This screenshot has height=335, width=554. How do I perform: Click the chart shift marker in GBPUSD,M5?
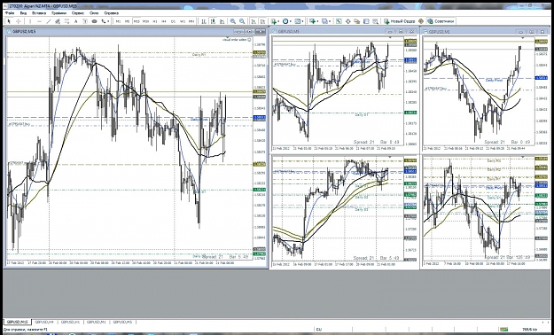(390, 37)
